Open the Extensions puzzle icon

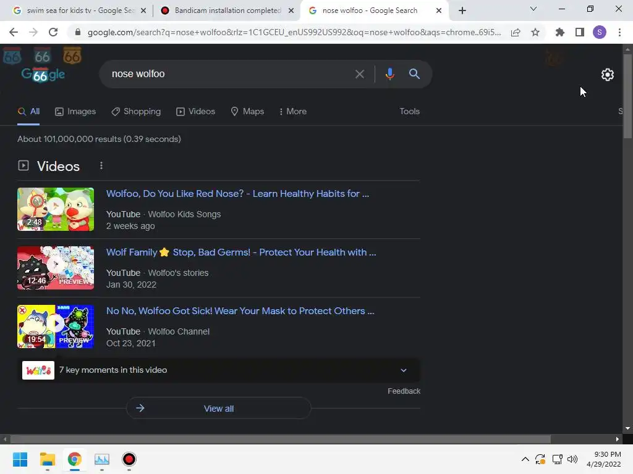coord(559,32)
